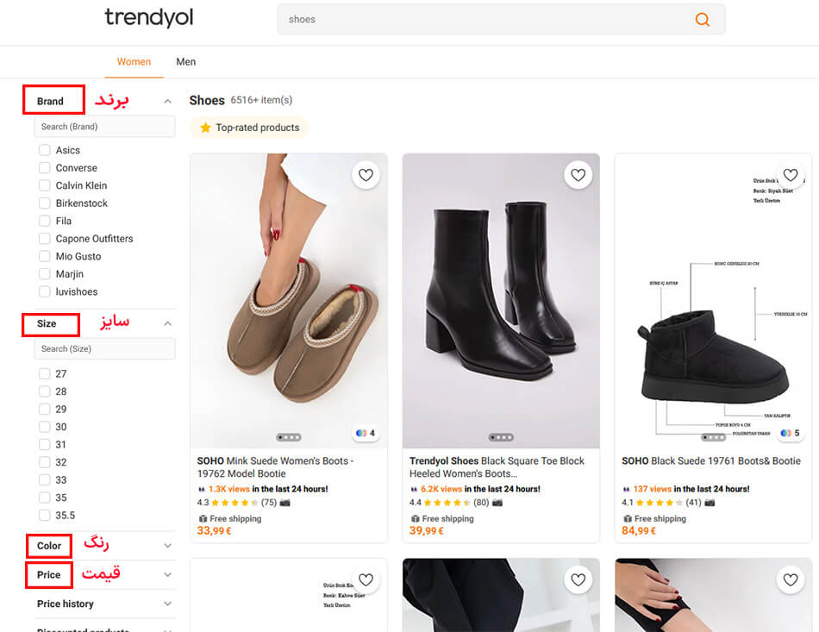Click the star icon in Top-rated products
The width and height of the screenshot is (819, 632).
[205, 128]
